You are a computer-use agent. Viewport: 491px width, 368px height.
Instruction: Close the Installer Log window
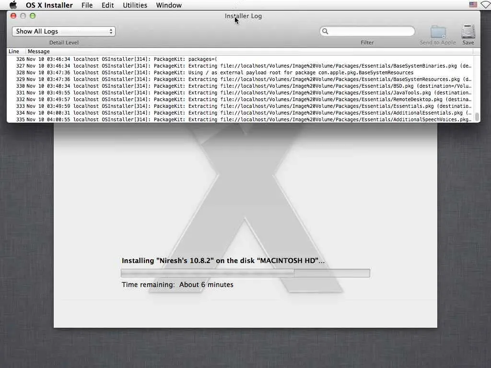coord(13,16)
